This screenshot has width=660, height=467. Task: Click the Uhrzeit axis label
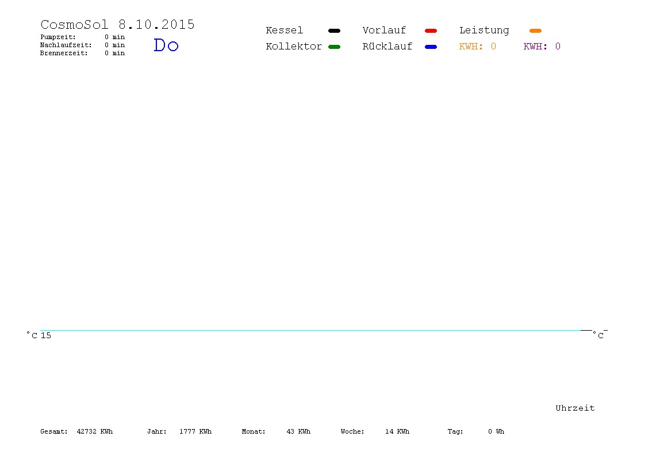575,408
